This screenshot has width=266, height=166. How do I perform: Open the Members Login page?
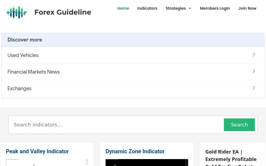pyautogui.click(x=215, y=8)
